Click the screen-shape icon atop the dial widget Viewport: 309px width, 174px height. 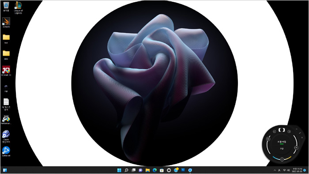[x=282, y=130]
